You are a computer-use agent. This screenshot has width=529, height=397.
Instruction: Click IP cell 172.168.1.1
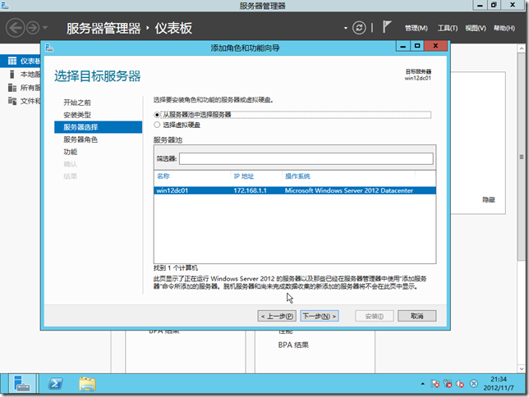click(x=250, y=190)
